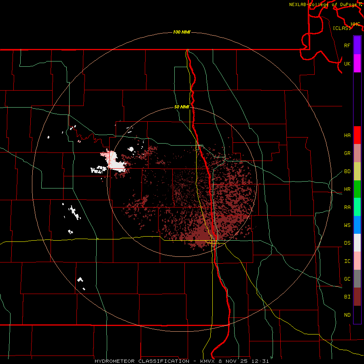Screen dimensions: 364x364
Task: Pick the WS blue legend swatch
Action: (357, 225)
